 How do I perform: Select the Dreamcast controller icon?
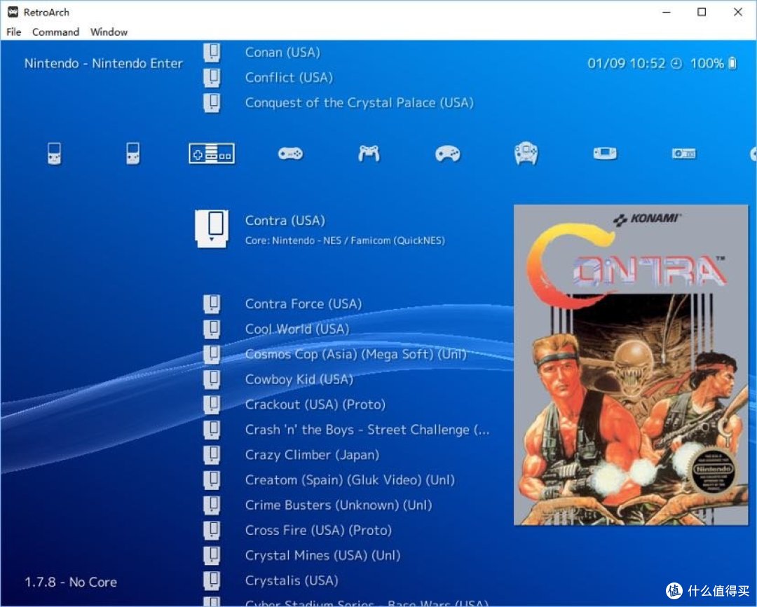[526, 154]
